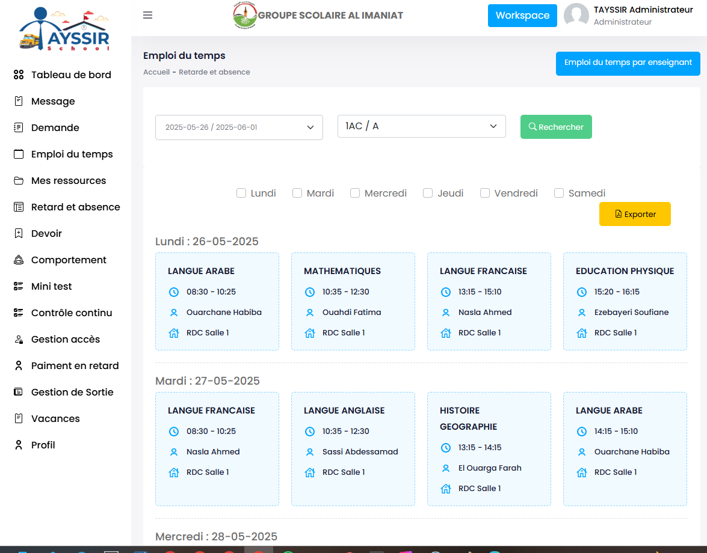The image size is (707, 553).
Task: Go to Contrôle continu in sidebar
Action: pos(72,313)
